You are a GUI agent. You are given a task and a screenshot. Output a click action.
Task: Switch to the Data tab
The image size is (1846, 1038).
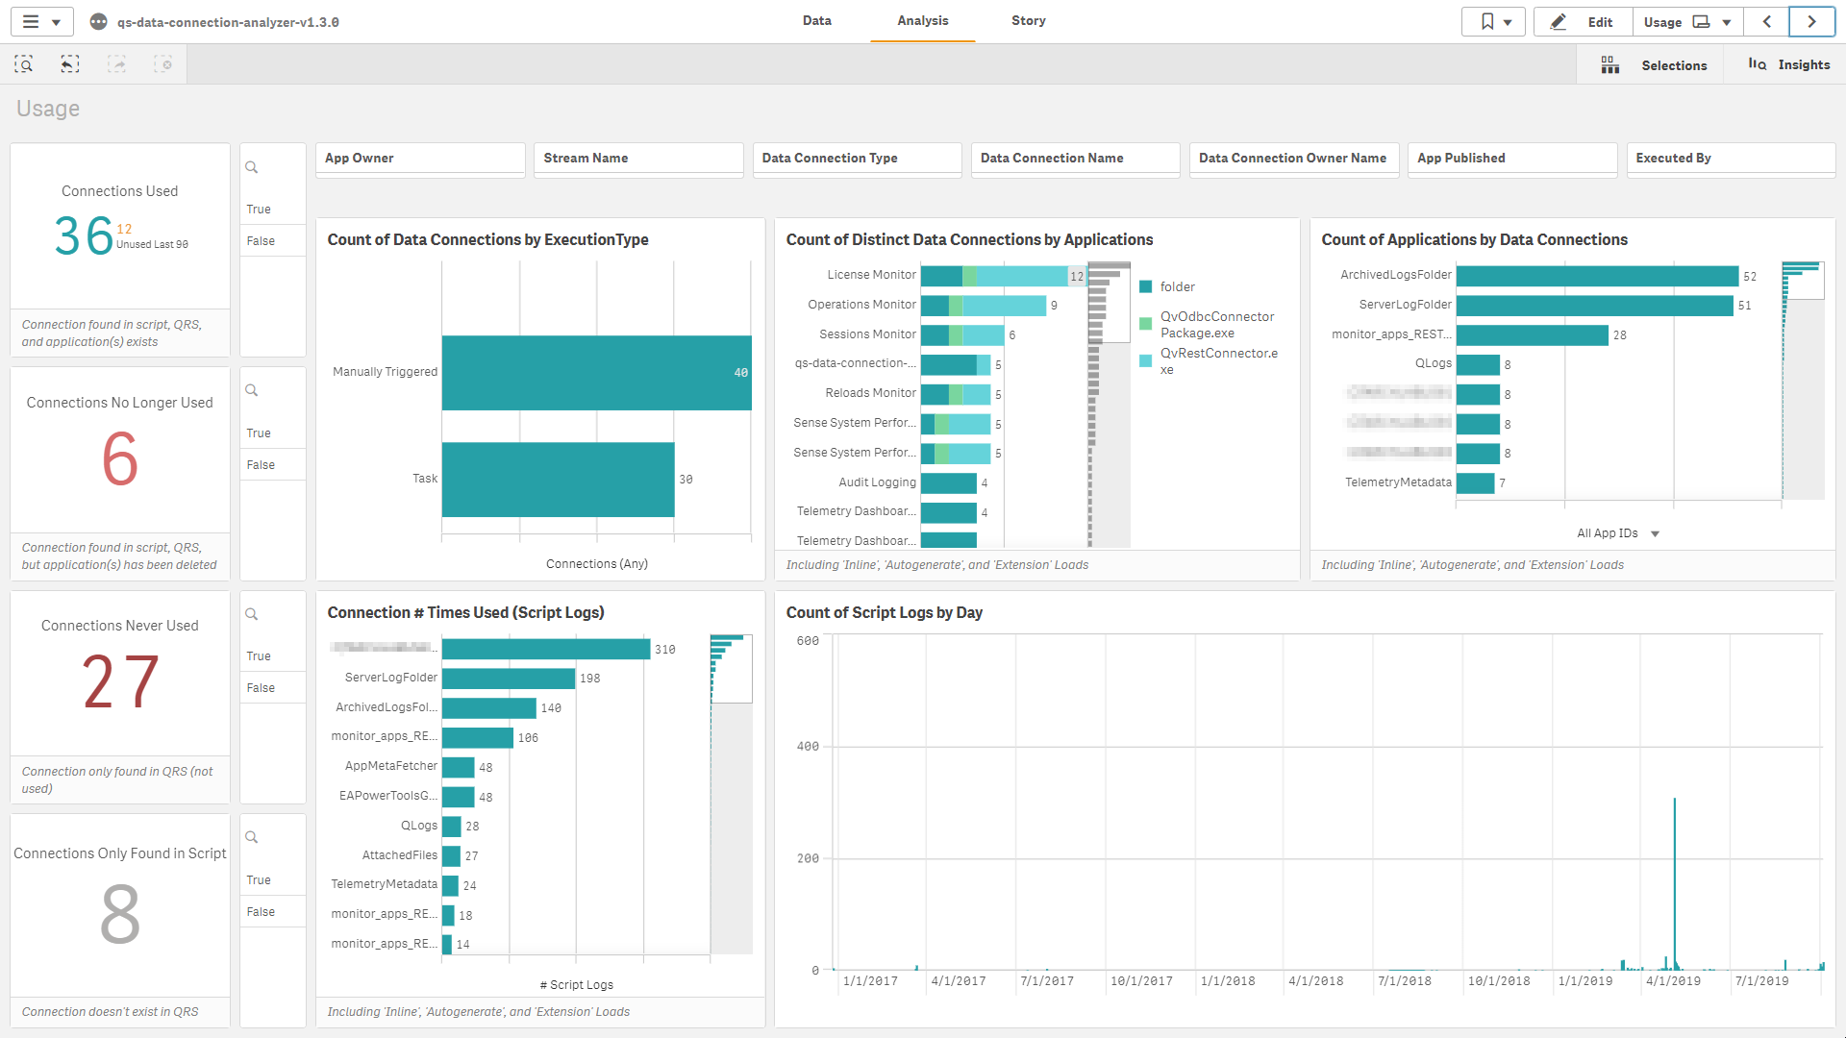coord(816,20)
